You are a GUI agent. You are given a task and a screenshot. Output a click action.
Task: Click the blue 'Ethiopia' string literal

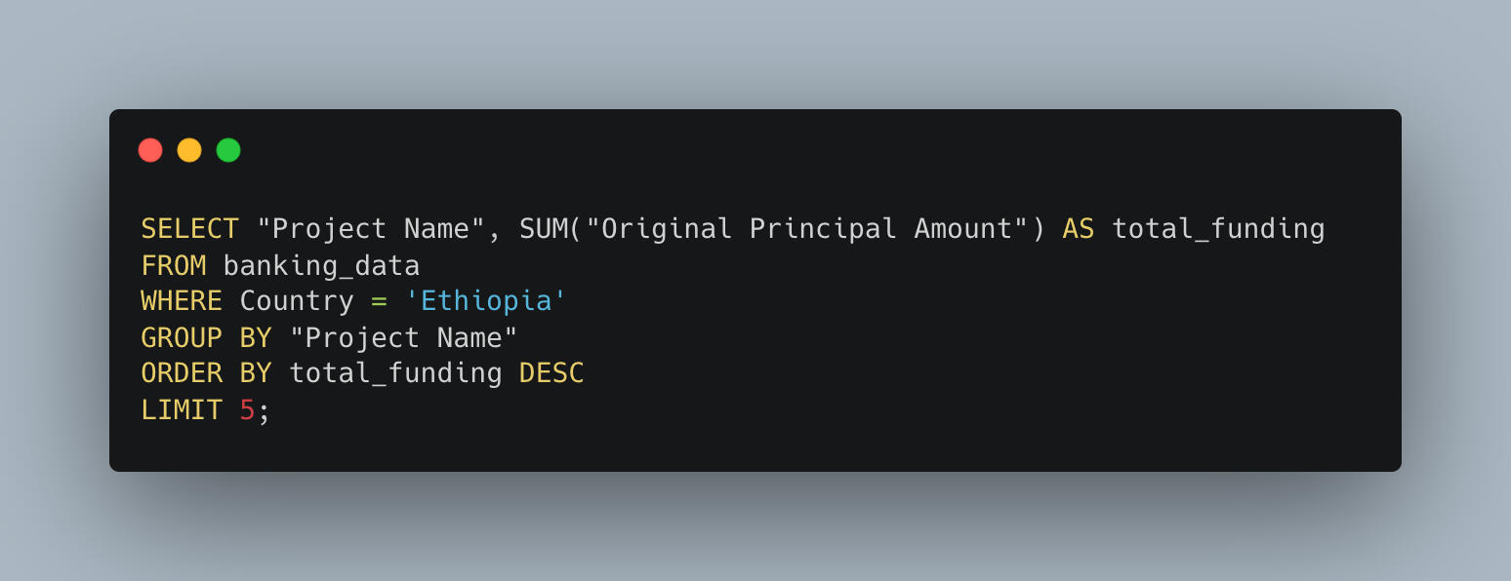485,301
